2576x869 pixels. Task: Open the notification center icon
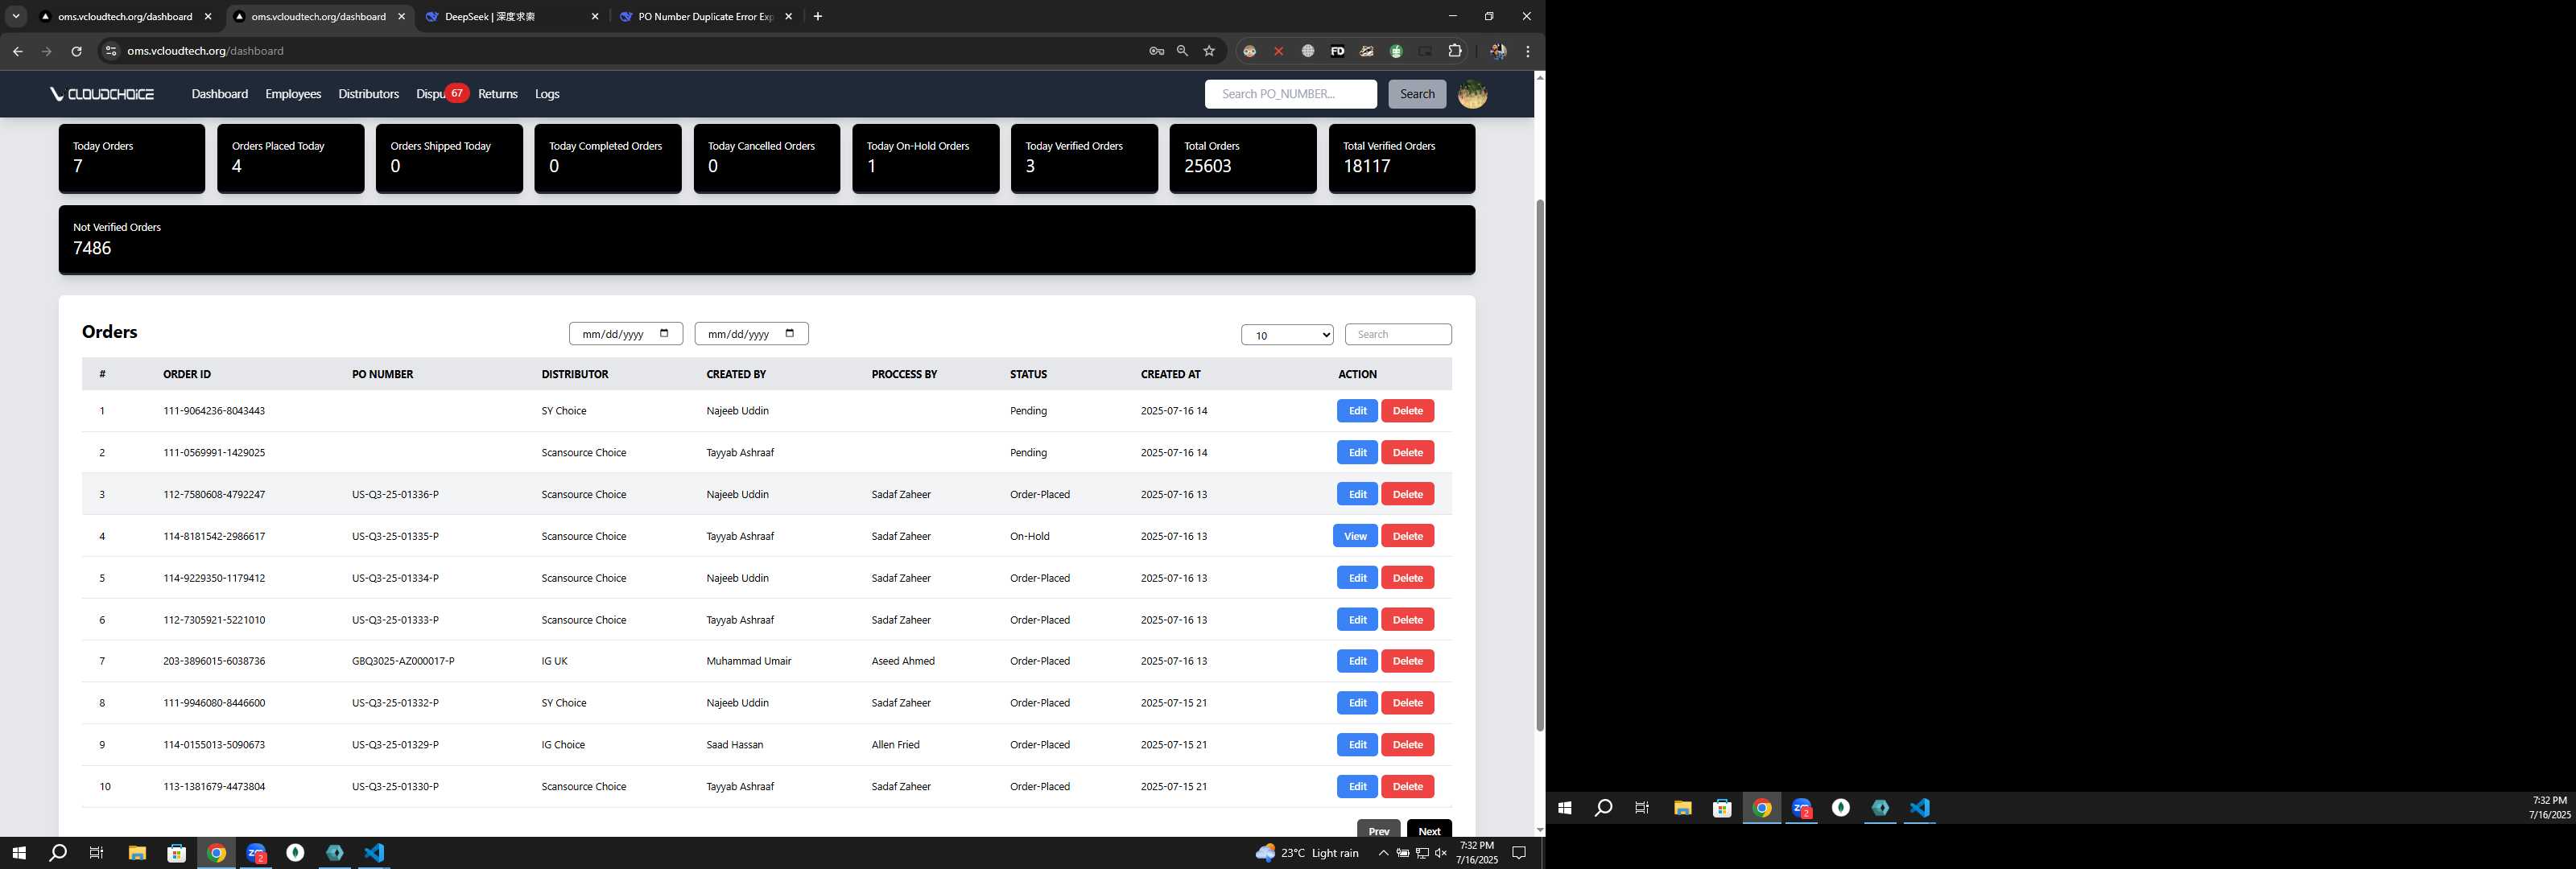[1518, 853]
